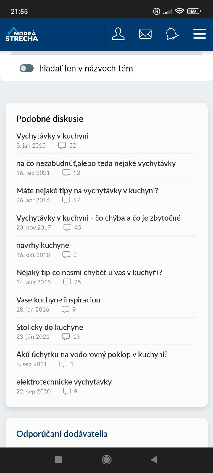Tap the Android recent apps button
Screen dimensions: 213x473
pos(59,459)
